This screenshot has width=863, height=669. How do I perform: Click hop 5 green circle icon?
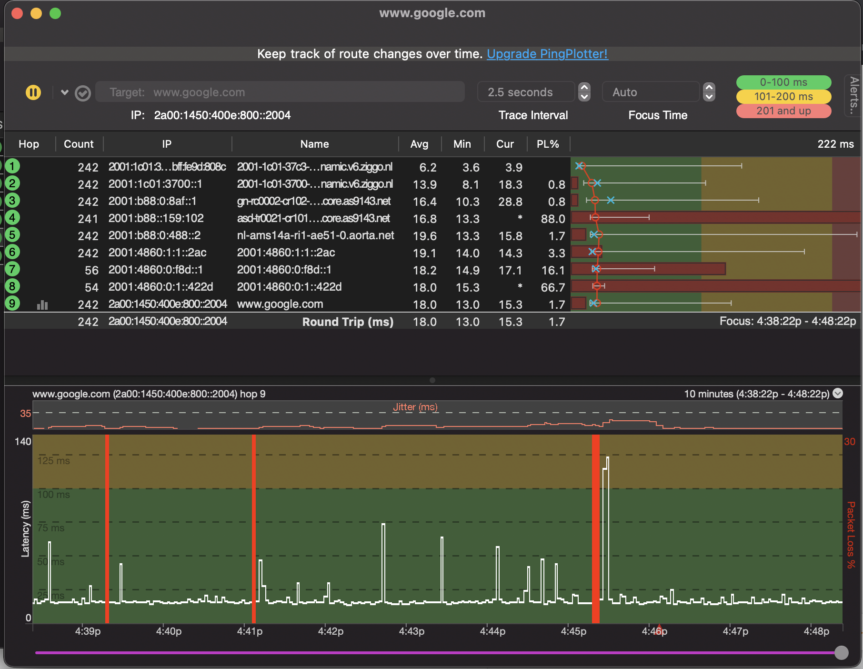click(x=12, y=235)
